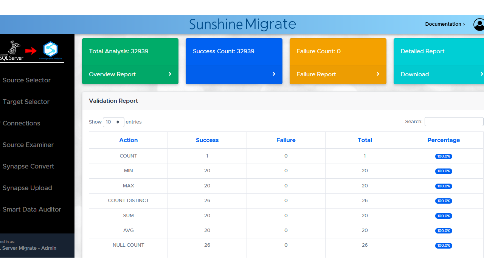Click the 100.0% badge in NULL COUNT row
This screenshot has width=484, height=272.
coord(444,246)
